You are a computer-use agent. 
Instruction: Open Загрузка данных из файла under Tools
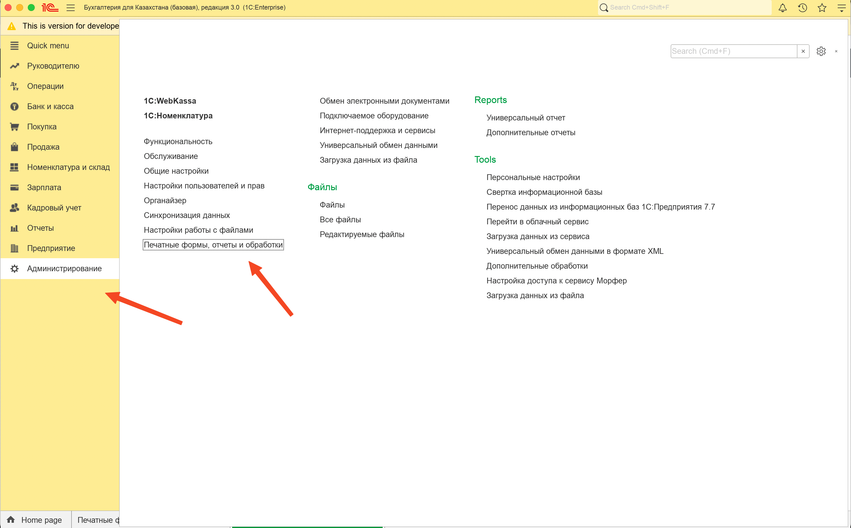coord(535,296)
